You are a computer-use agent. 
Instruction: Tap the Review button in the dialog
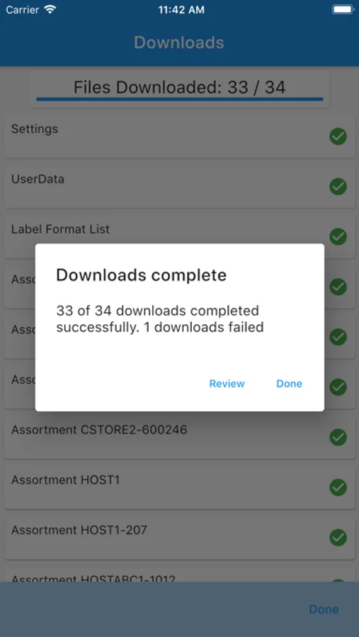coord(227,384)
